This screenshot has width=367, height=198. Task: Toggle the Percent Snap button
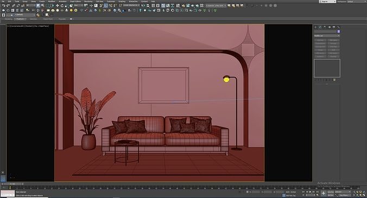point(110,5)
